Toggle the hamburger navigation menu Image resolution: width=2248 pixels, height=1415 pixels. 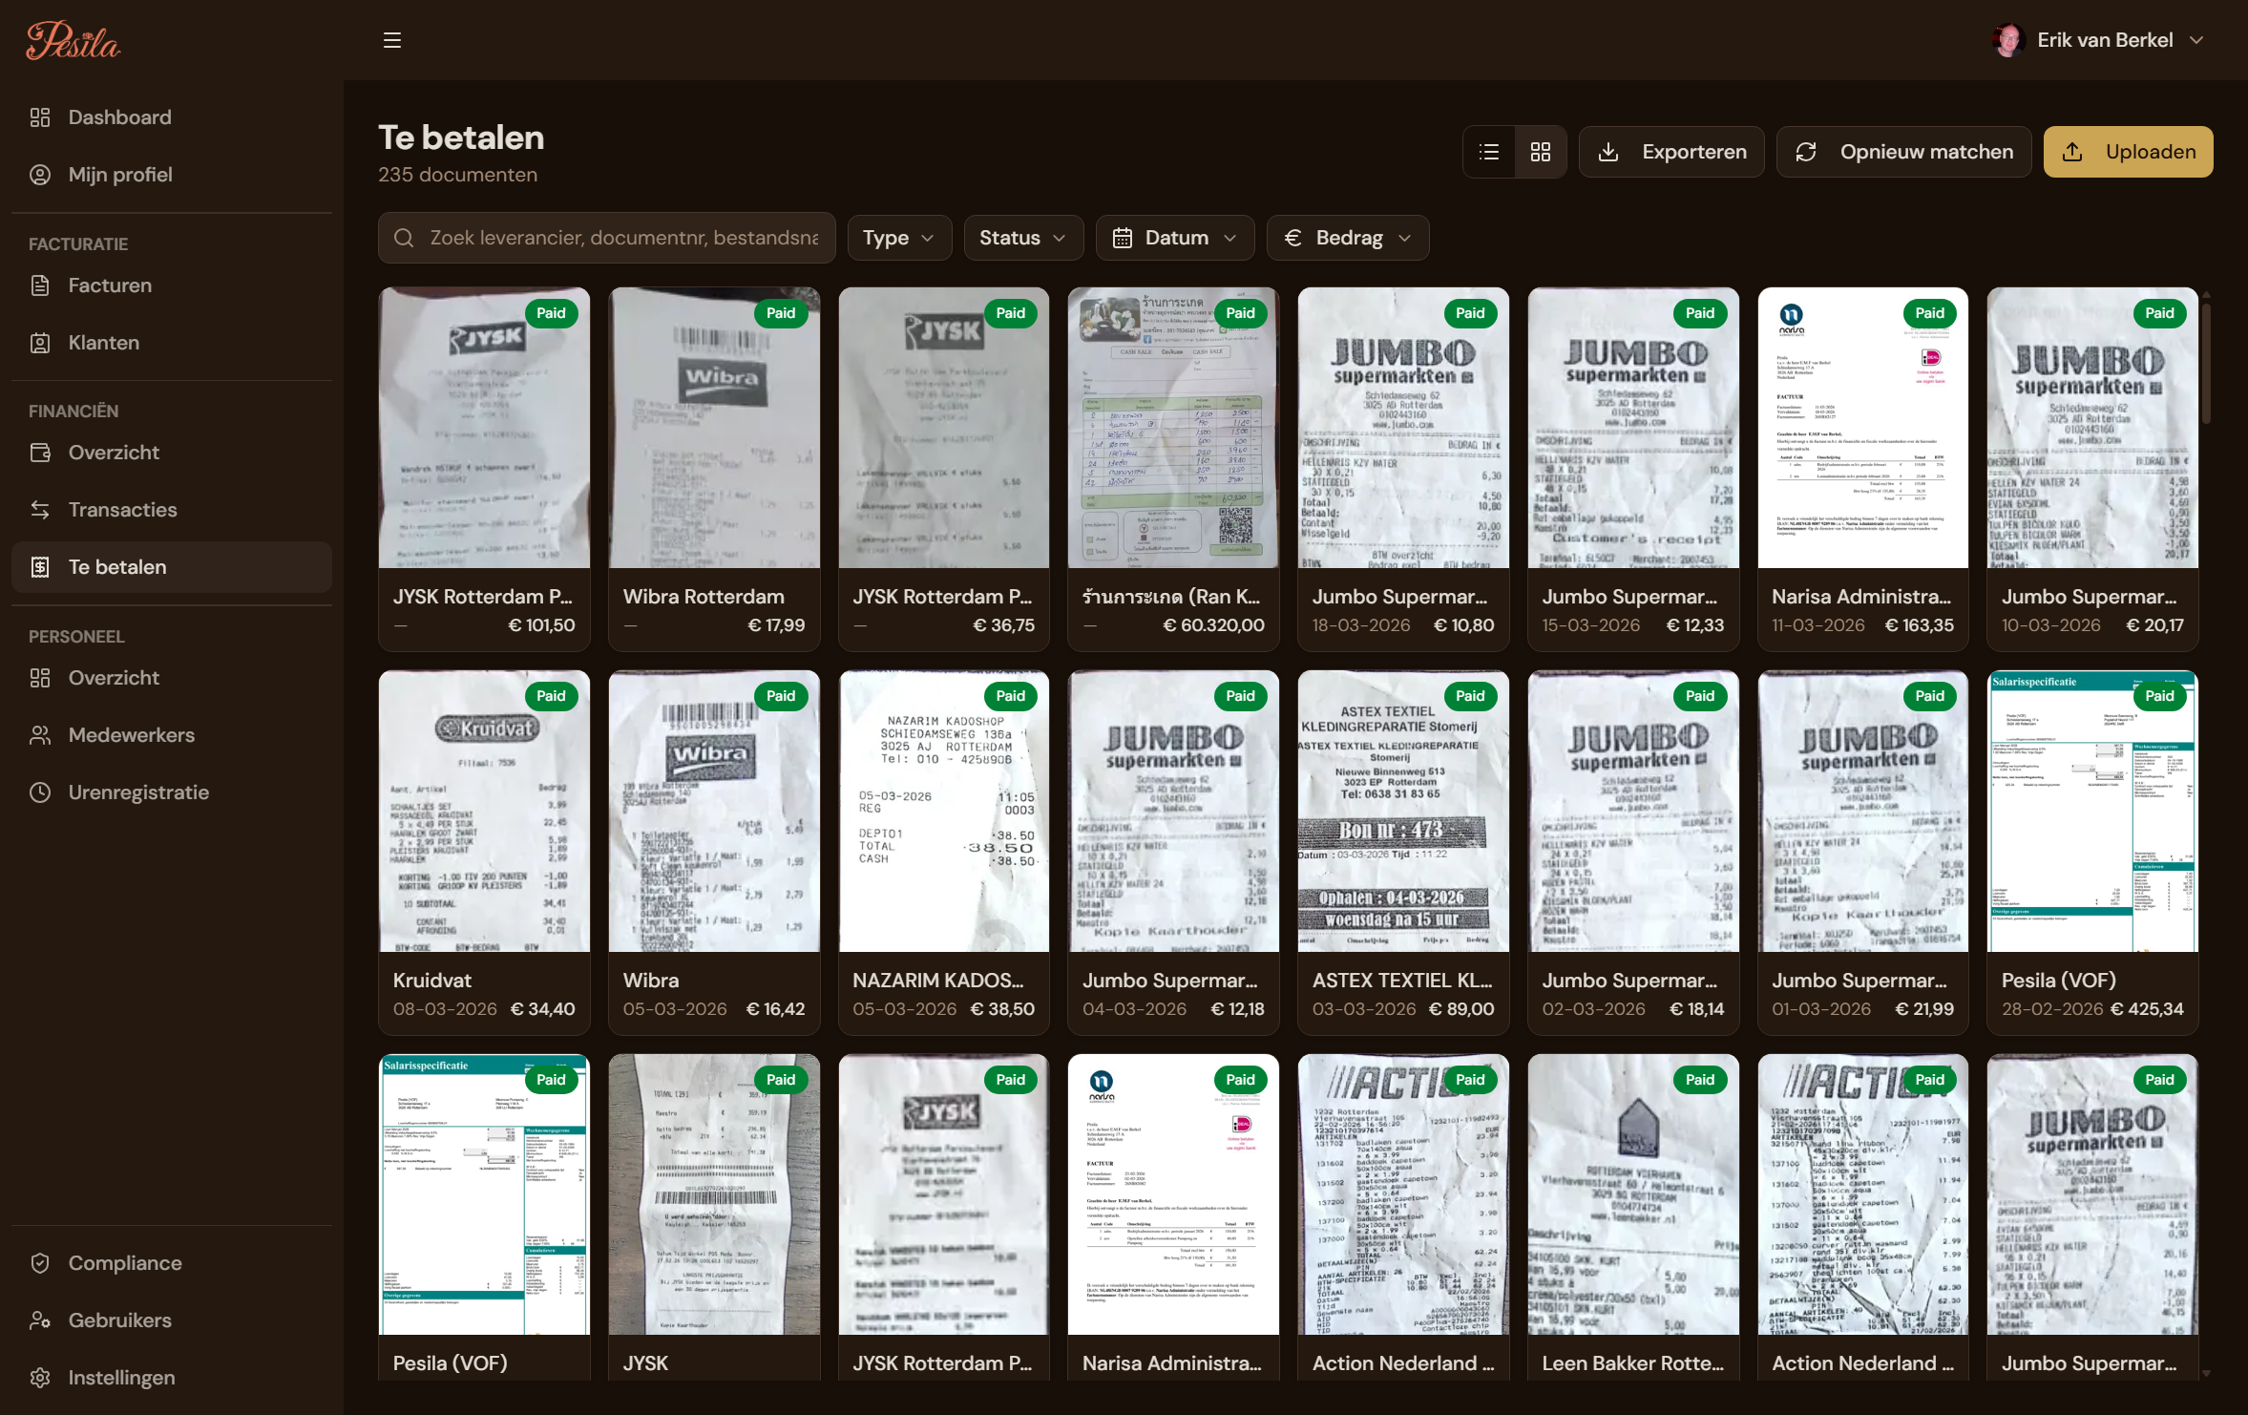click(x=392, y=39)
